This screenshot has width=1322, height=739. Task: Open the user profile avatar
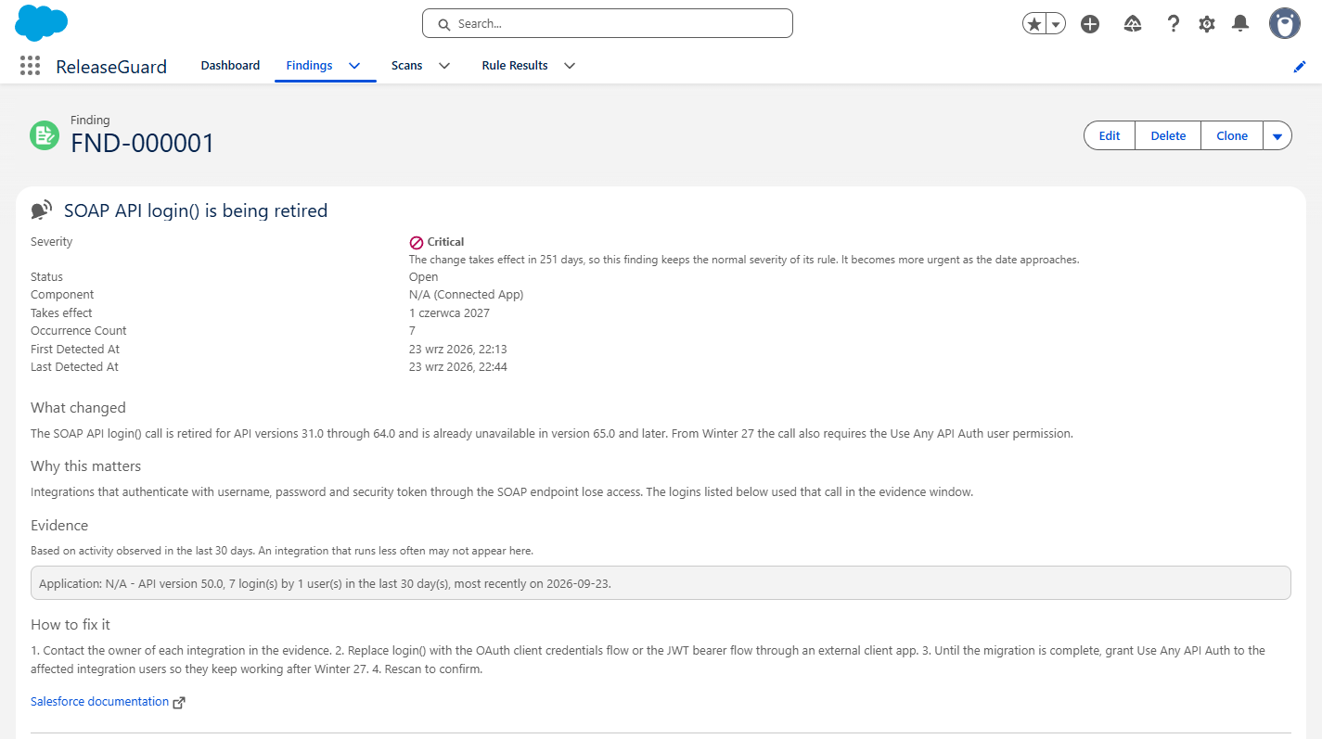(1285, 24)
